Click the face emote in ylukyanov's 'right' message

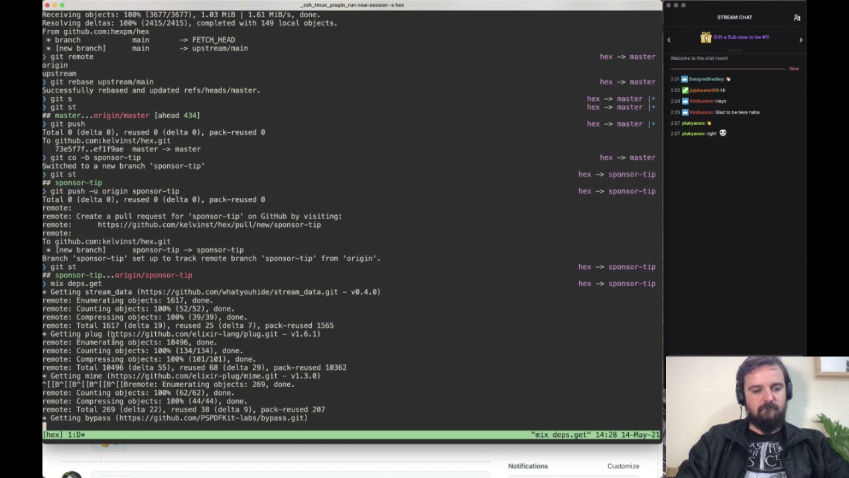723,133
